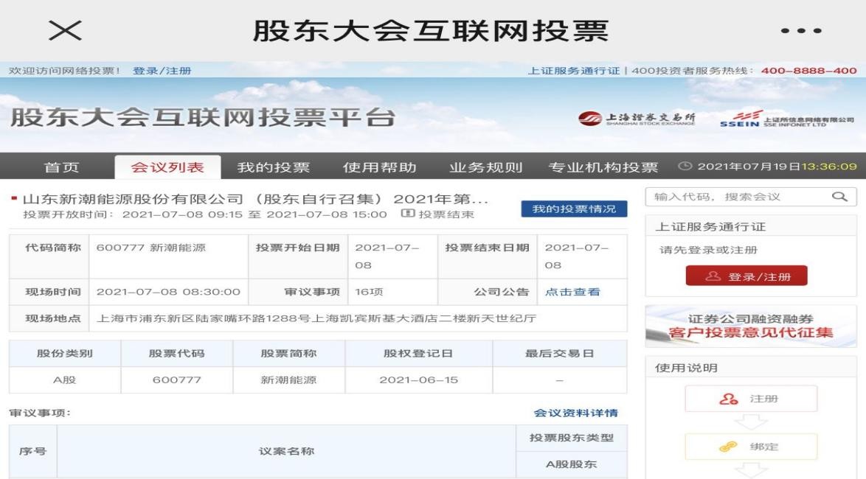Click the A股 share class cell
Screen dimensions: 866x479
pos(65,380)
